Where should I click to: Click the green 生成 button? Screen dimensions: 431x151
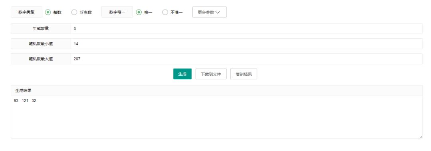click(x=182, y=74)
